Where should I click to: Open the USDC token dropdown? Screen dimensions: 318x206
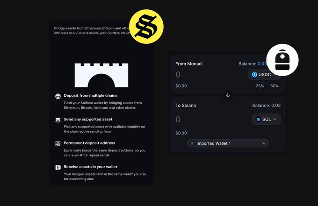264,75
